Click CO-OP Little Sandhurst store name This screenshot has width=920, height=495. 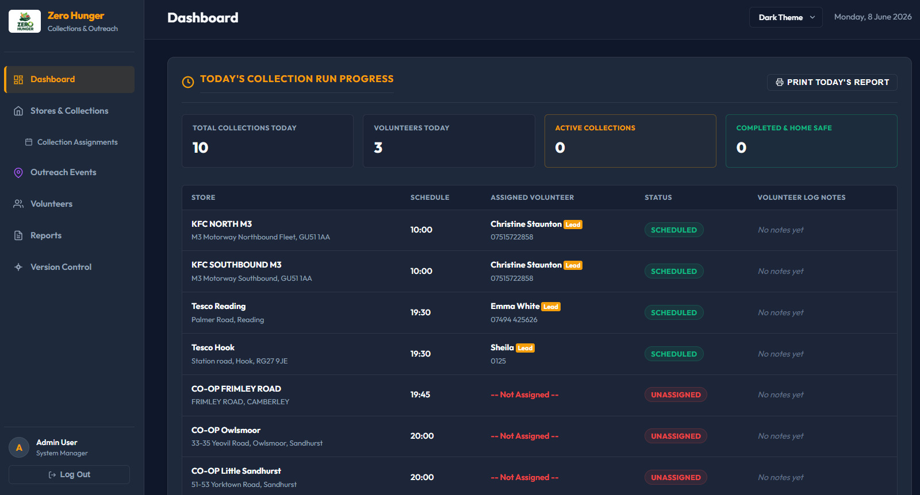[x=236, y=471]
